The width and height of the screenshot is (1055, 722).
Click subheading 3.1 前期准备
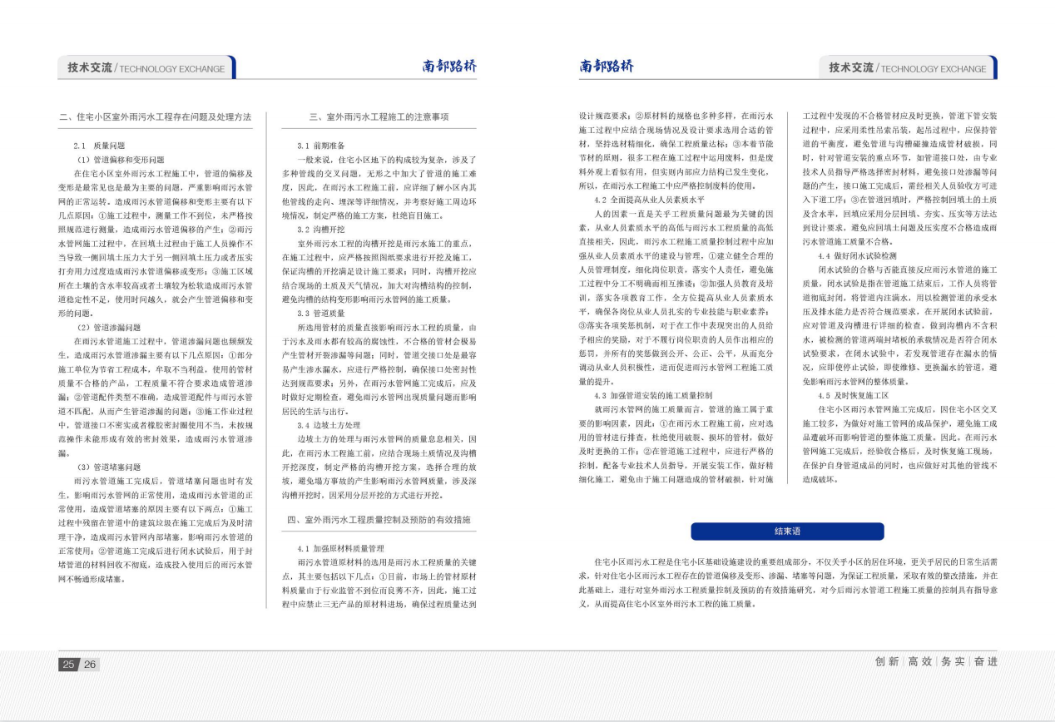(x=321, y=146)
